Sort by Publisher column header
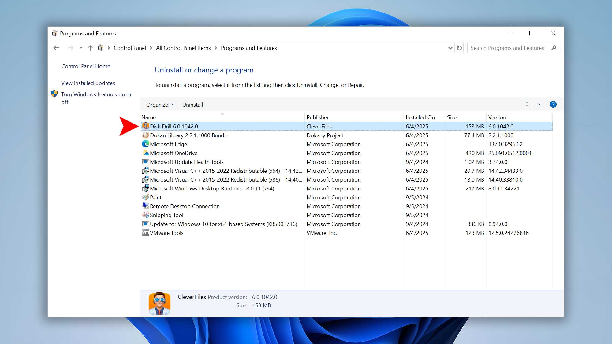This screenshot has height=344, width=612. click(354, 117)
